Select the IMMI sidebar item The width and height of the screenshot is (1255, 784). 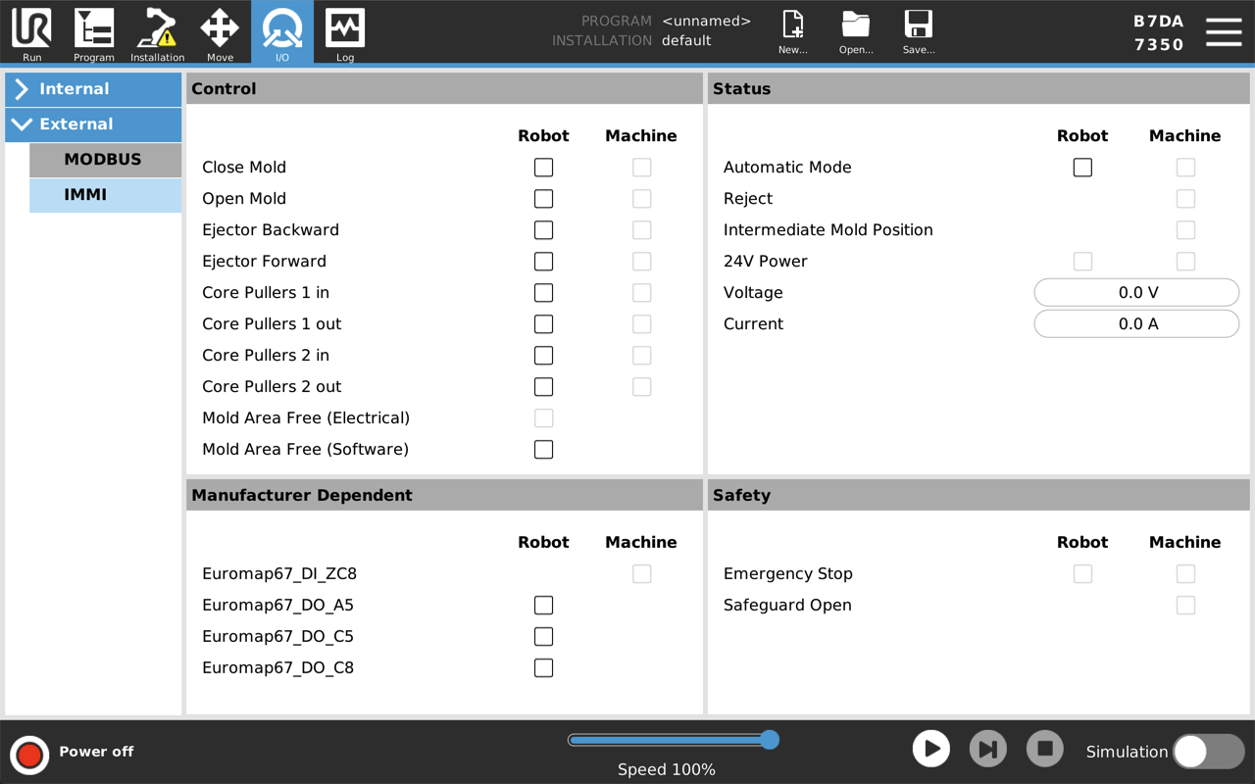104,195
